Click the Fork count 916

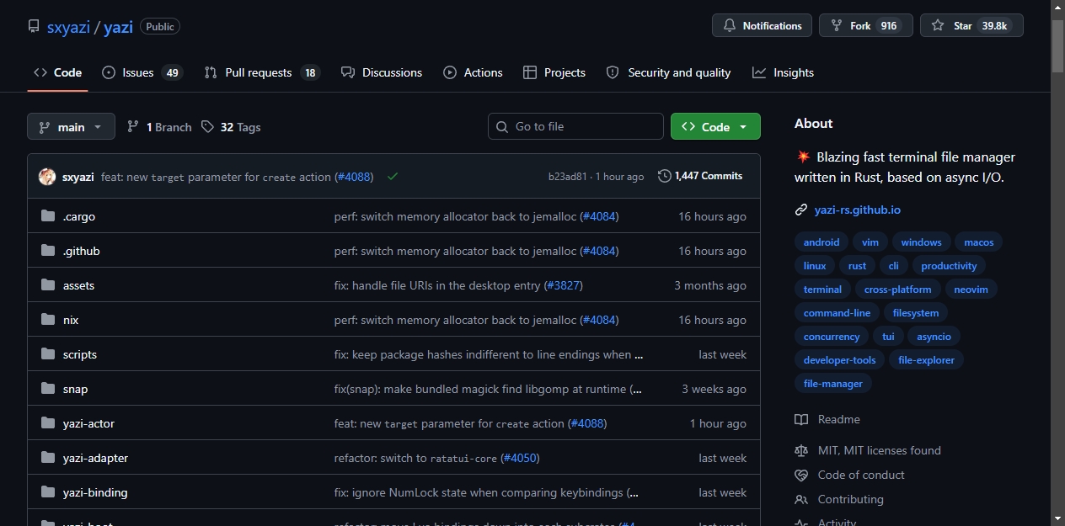click(889, 26)
